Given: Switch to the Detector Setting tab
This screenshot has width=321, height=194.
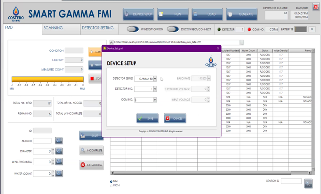Looking at the screenshot, I should pyautogui.click(x=97, y=28).
